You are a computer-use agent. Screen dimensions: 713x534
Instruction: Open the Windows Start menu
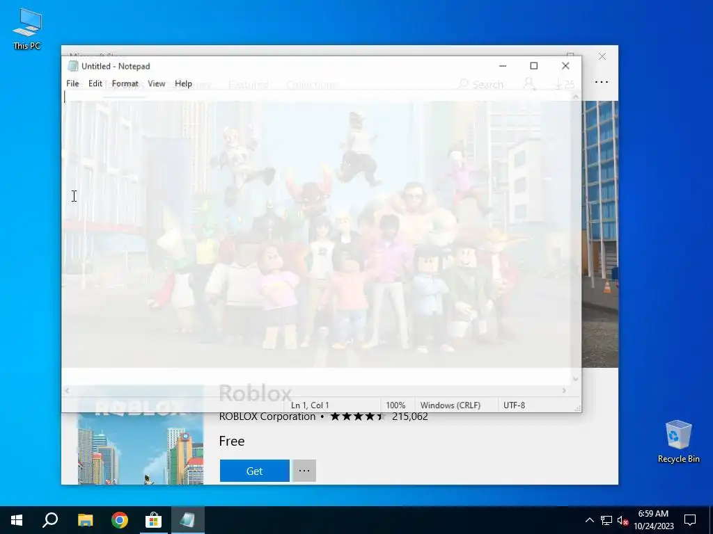click(x=17, y=520)
